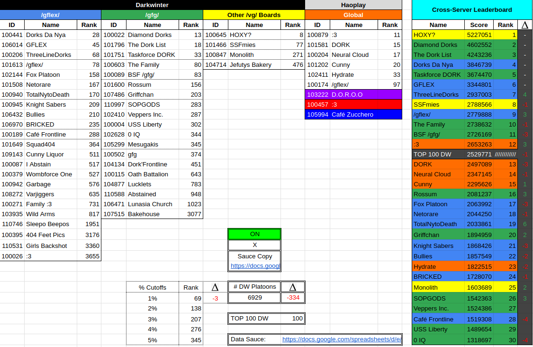
Task: Select Griffchan rank 203 cell
Action: pyautogui.click(x=191, y=95)
